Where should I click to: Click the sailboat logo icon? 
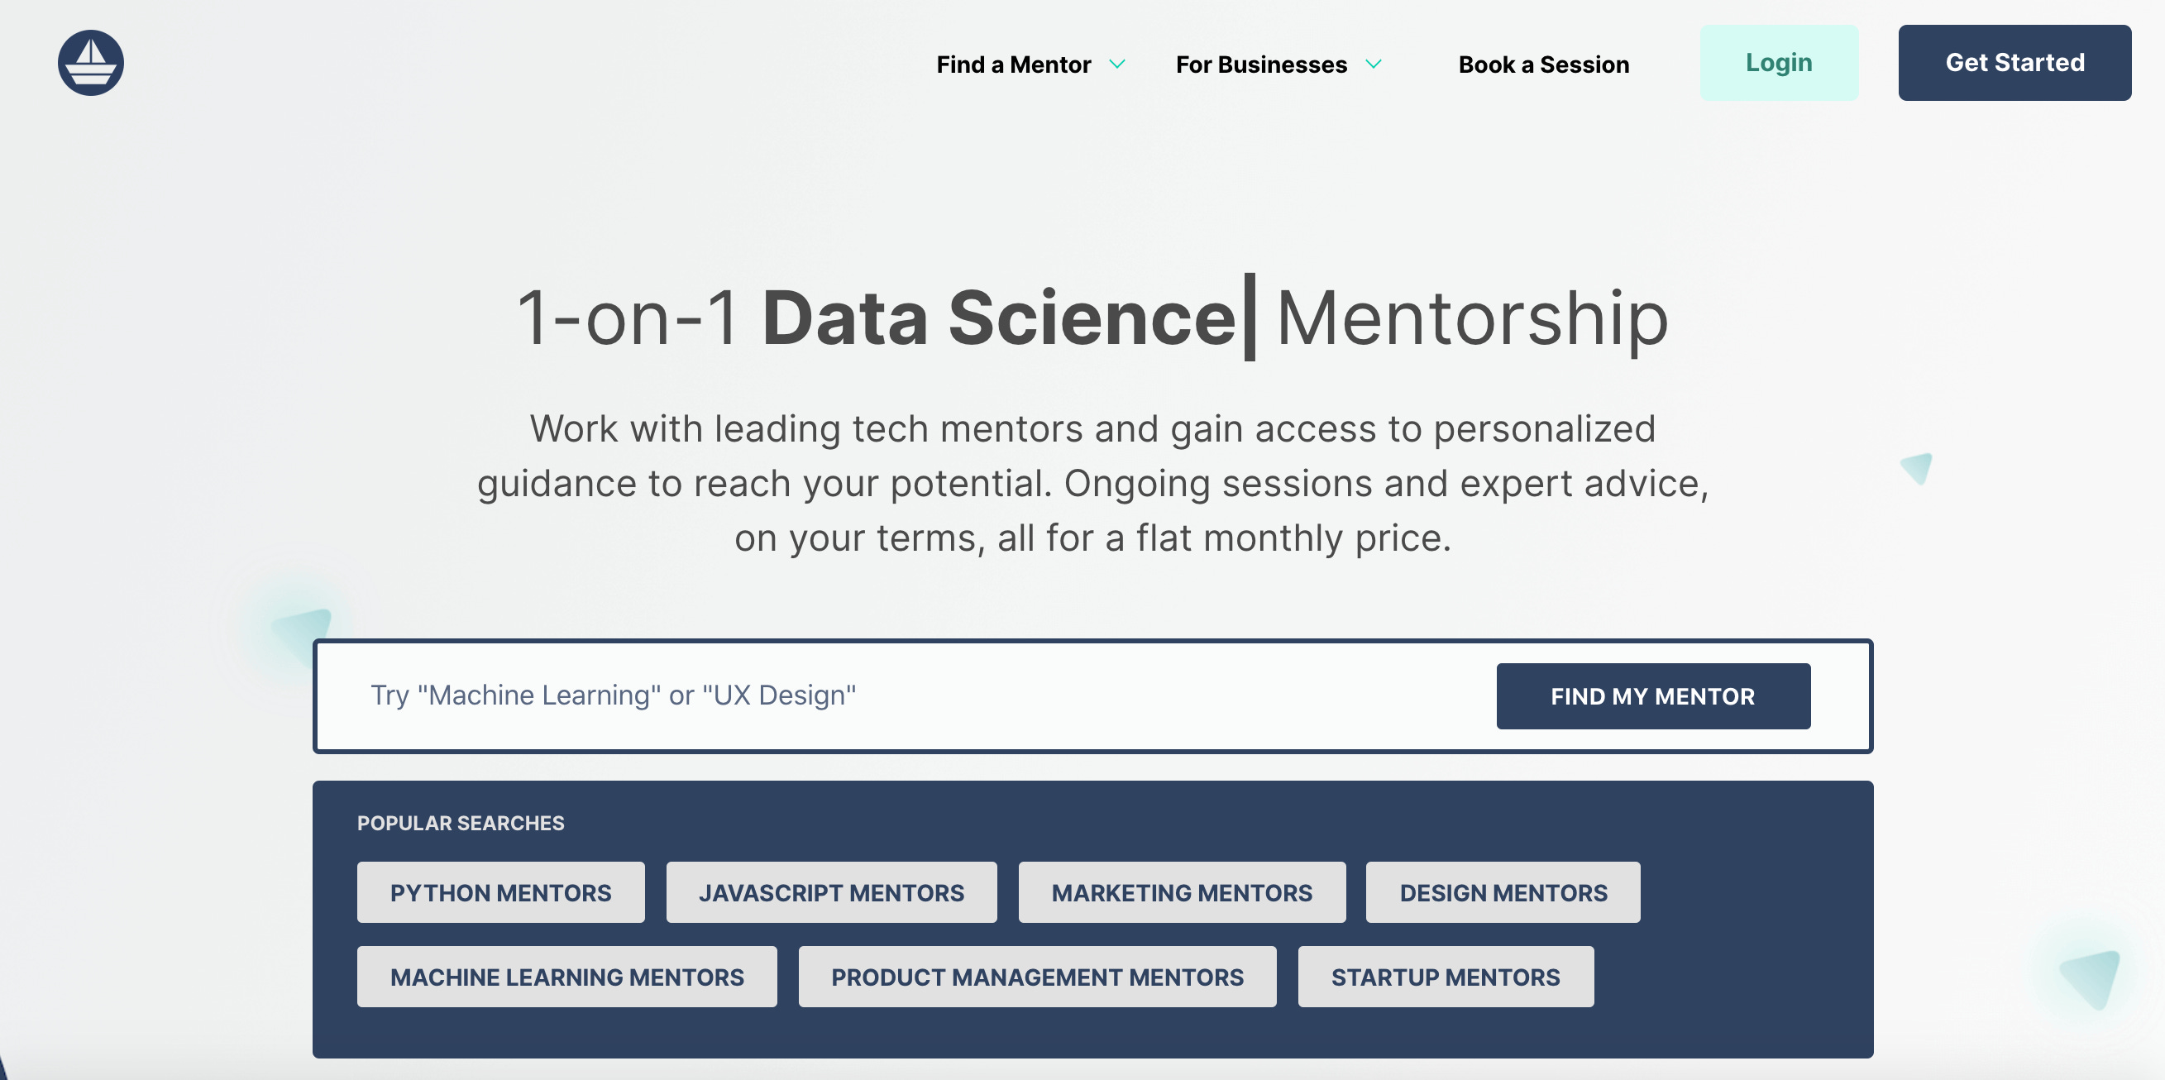[x=91, y=63]
